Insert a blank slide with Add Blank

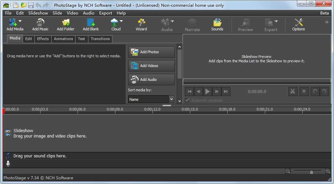coord(91,25)
